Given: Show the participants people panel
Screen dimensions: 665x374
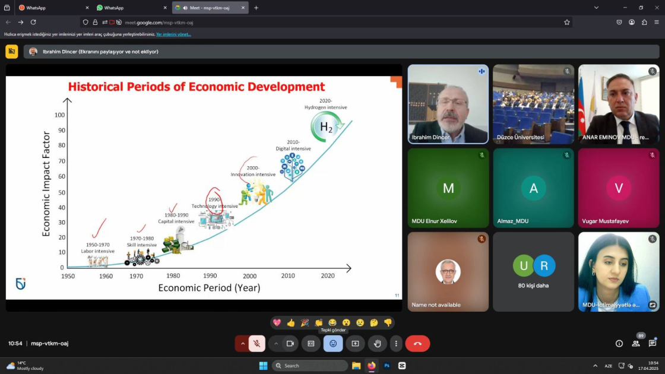Looking at the screenshot, I should 636,344.
